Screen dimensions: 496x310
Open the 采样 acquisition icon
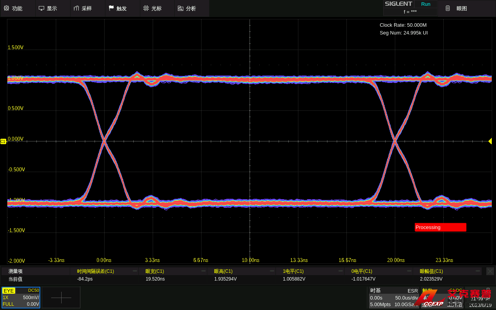(x=76, y=8)
